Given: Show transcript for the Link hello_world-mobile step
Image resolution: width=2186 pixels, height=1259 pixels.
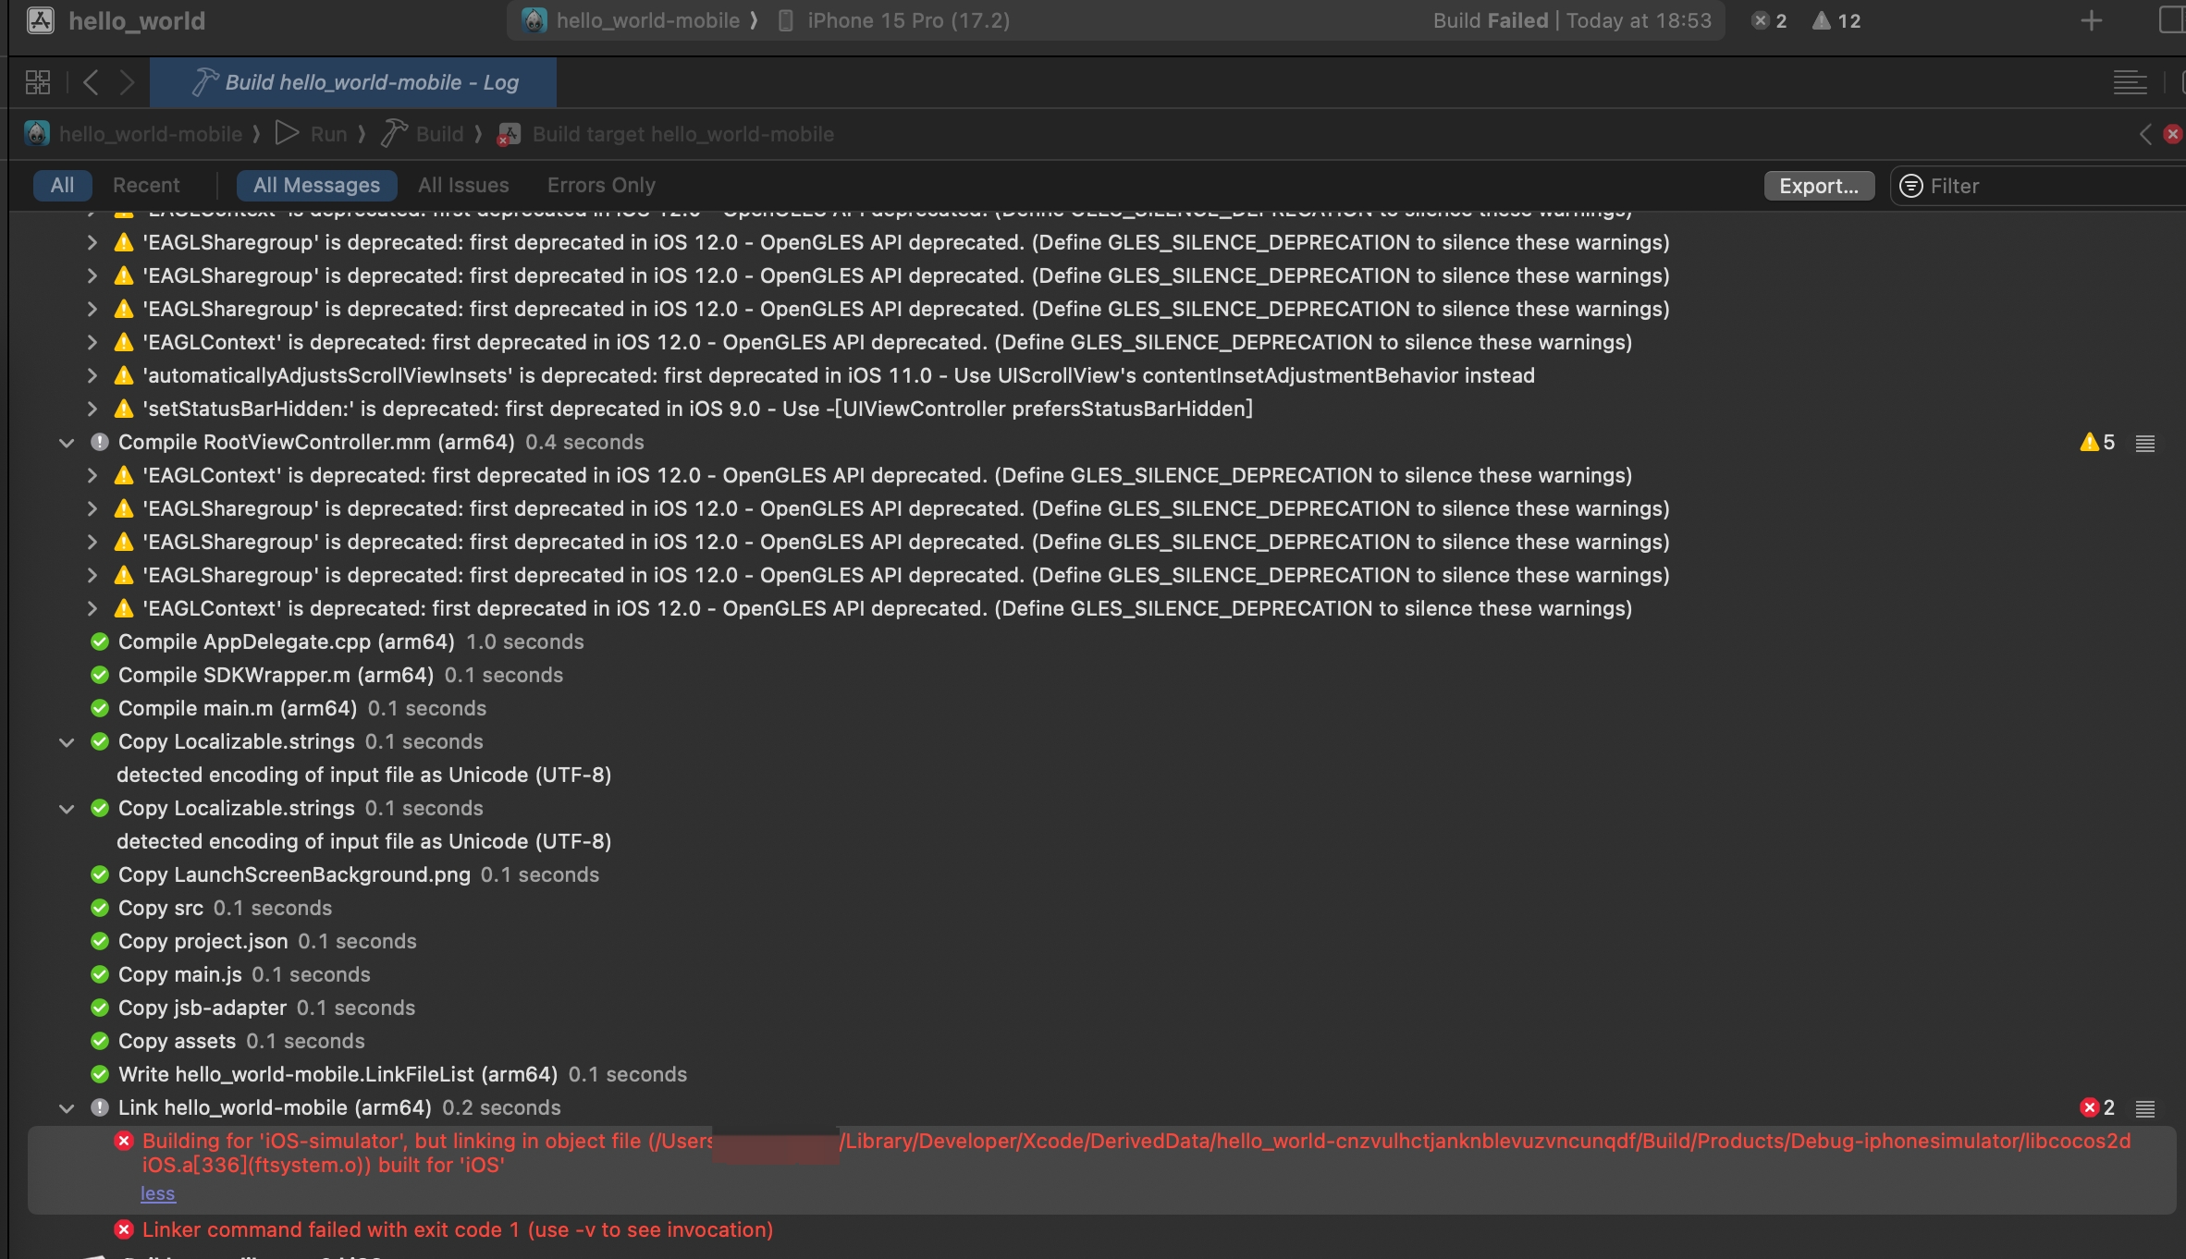Looking at the screenshot, I should click(x=2145, y=1108).
